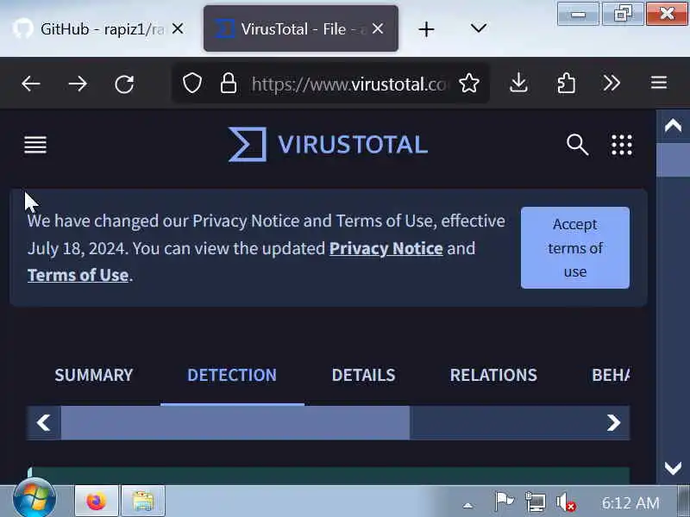
Task: Open the DETAILS tab
Action: (363, 375)
